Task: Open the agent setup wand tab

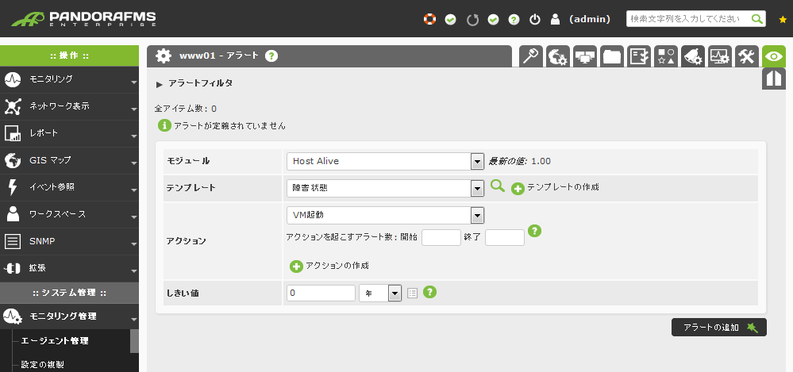Action: tap(531, 56)
